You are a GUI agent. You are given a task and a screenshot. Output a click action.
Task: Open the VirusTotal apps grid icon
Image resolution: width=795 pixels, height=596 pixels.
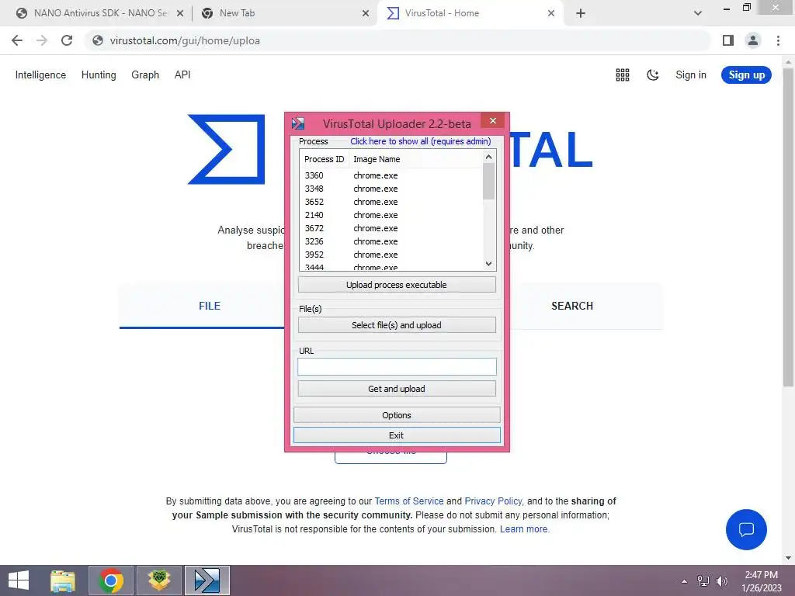coord(623,75)
